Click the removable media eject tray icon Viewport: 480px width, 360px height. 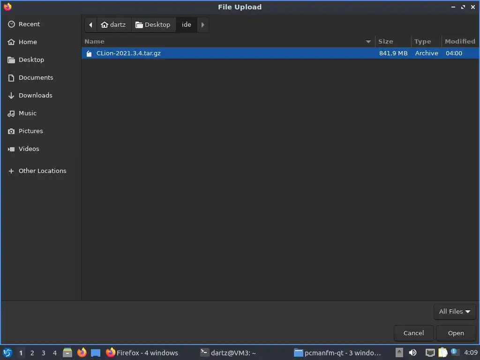point(399,352)
